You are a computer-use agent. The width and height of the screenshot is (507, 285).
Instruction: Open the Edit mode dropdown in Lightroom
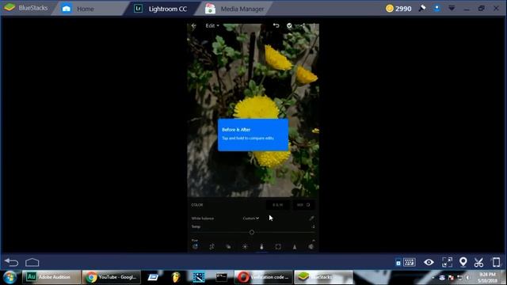coord(212,25)
